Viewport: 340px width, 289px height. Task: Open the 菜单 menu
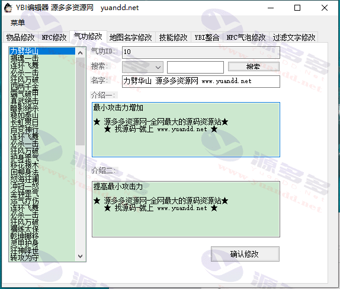click(18, 23)
